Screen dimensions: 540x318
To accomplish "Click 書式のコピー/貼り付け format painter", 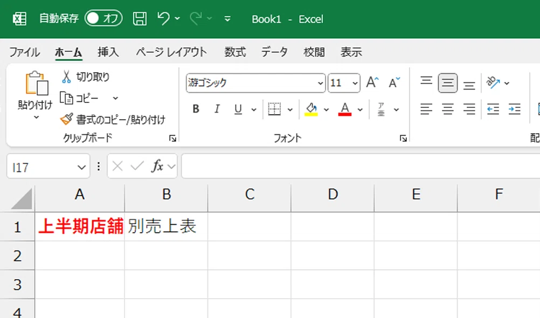I will (x=113, y=120).
